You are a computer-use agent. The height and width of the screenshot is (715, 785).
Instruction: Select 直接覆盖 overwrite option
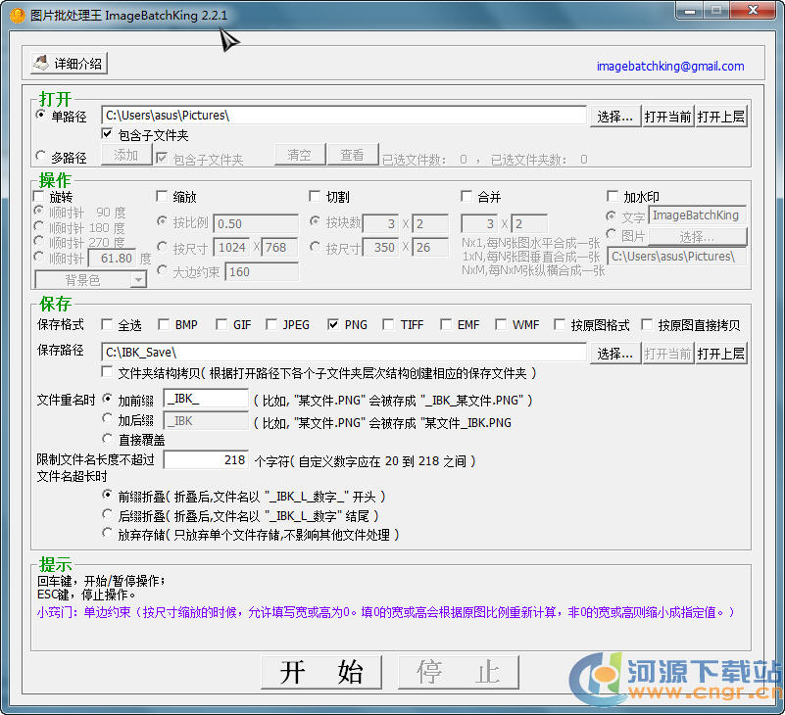[108, 439]
